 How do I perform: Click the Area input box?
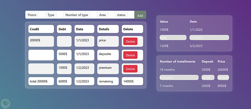pyautogui.click(x=111, y=15)
